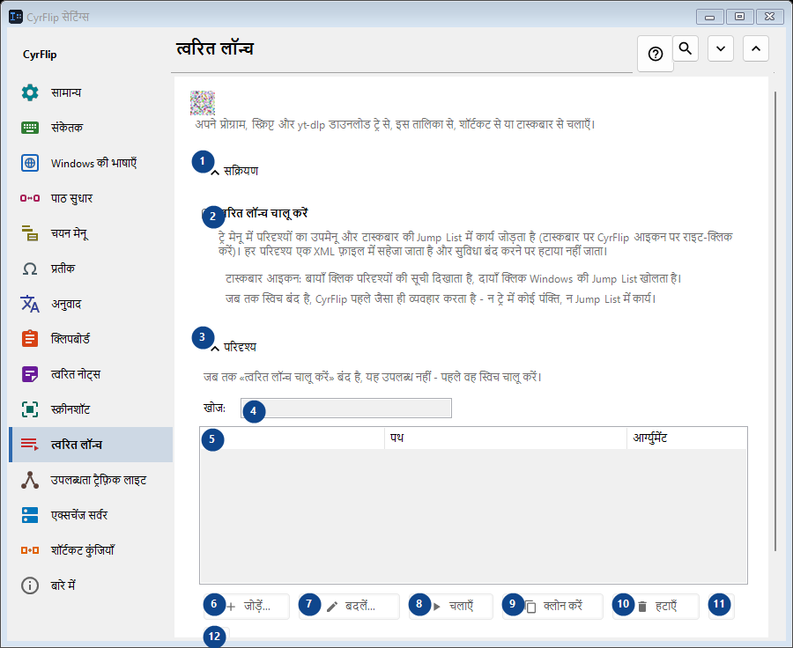The width and height of the screenshot is (793, 648).
Task: Click the त्वरित लॉन्च page title
Action: pyautogui.click(x=215, y=48)
